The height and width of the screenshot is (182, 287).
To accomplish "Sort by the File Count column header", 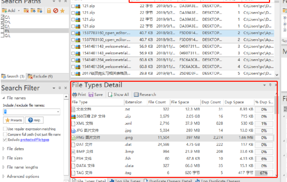I will click(x=158, y=102).
